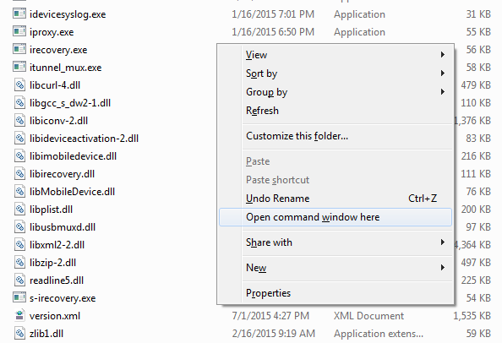This screenshot has width=502, height=343.
Task: Select the irecovery.exe file icon
Action: pos(19,49)
